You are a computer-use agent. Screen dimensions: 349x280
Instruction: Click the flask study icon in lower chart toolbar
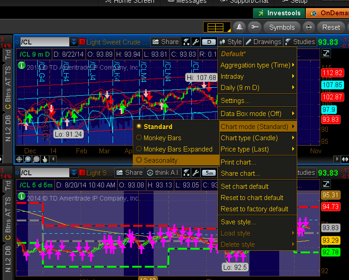[186, 173]
